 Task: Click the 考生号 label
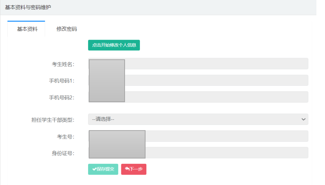[65, 137]
